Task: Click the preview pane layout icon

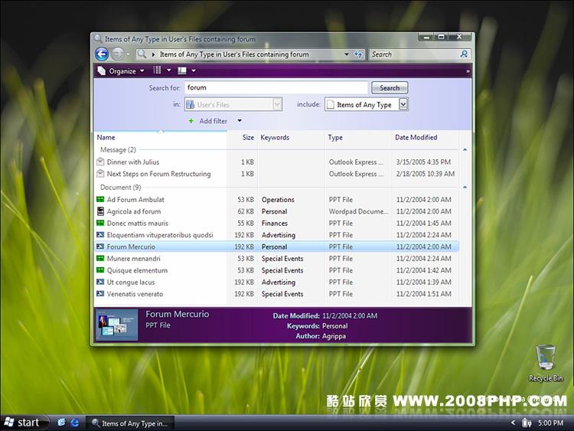Action: coord(182,71)
